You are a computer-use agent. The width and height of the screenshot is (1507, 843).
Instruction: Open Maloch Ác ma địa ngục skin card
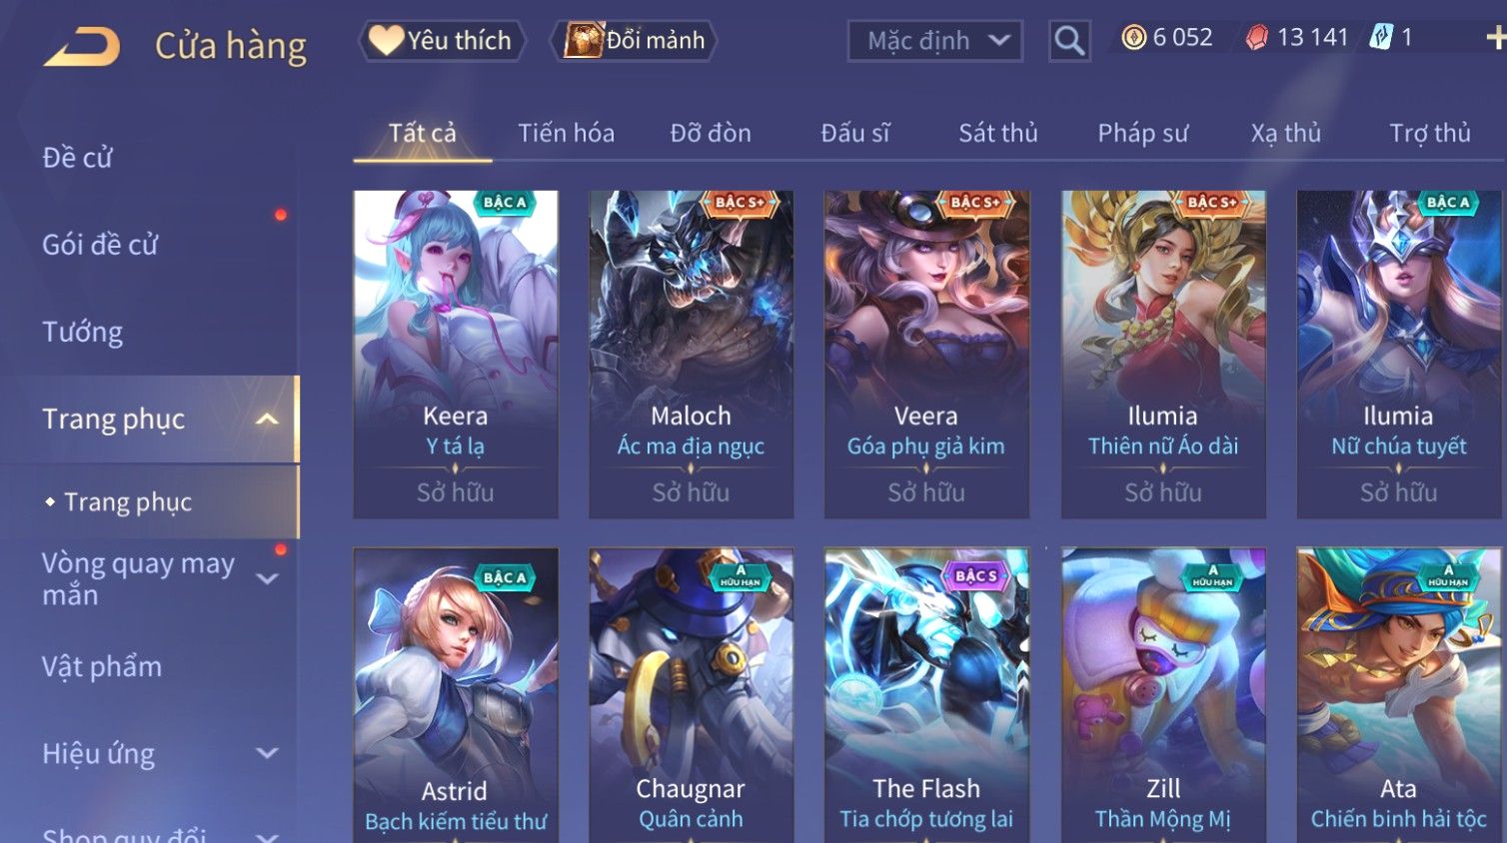[x=692, y=355]
